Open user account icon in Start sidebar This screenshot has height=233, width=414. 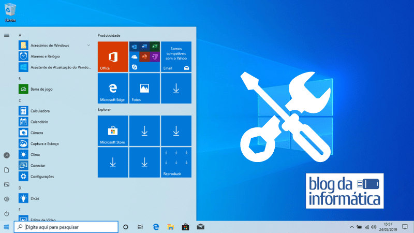pyautogui.click(x=7, y=155)
